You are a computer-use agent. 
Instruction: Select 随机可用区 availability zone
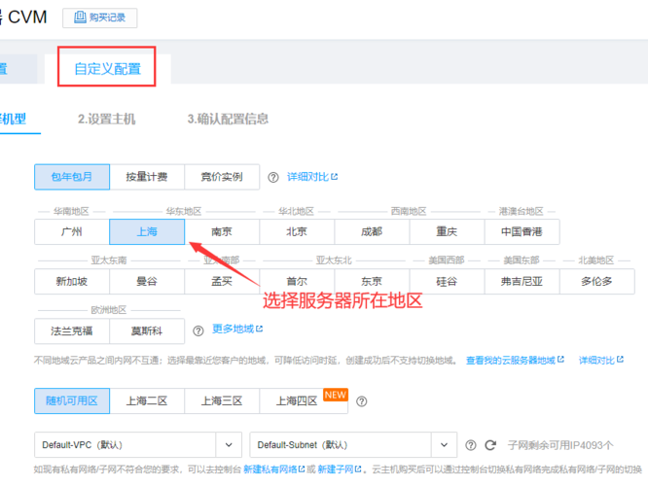tap(72, 400)
